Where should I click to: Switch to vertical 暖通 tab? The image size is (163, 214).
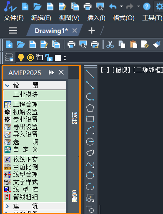click(x=75, y=196)
